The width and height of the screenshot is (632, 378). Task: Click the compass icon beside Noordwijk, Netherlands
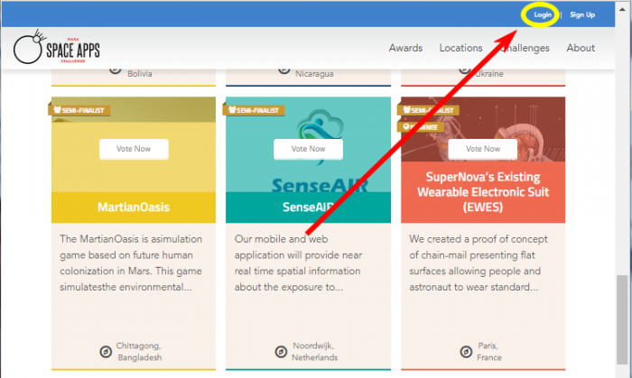[281, 352]
